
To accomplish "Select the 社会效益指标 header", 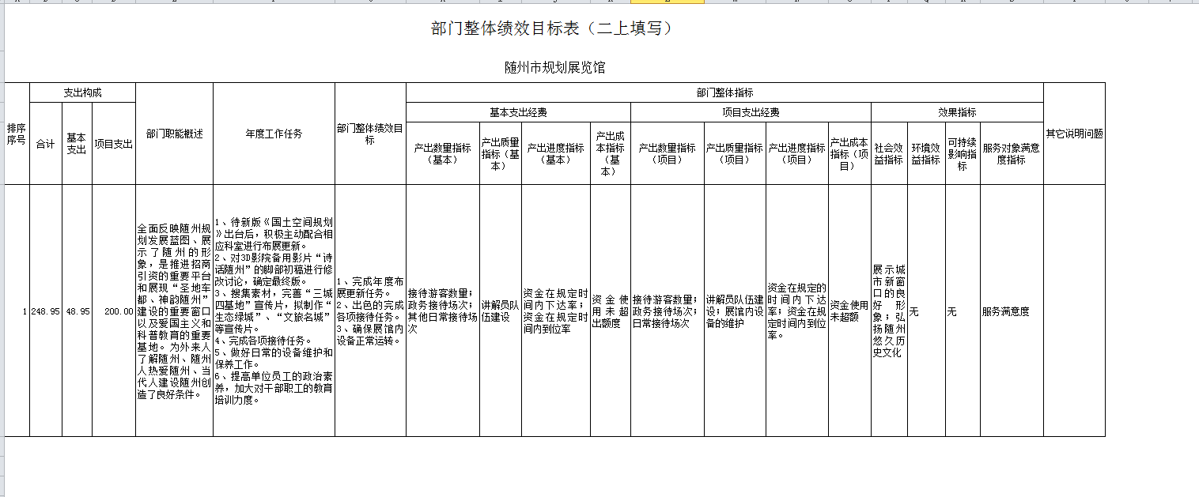I will click(x=889, y=153).
